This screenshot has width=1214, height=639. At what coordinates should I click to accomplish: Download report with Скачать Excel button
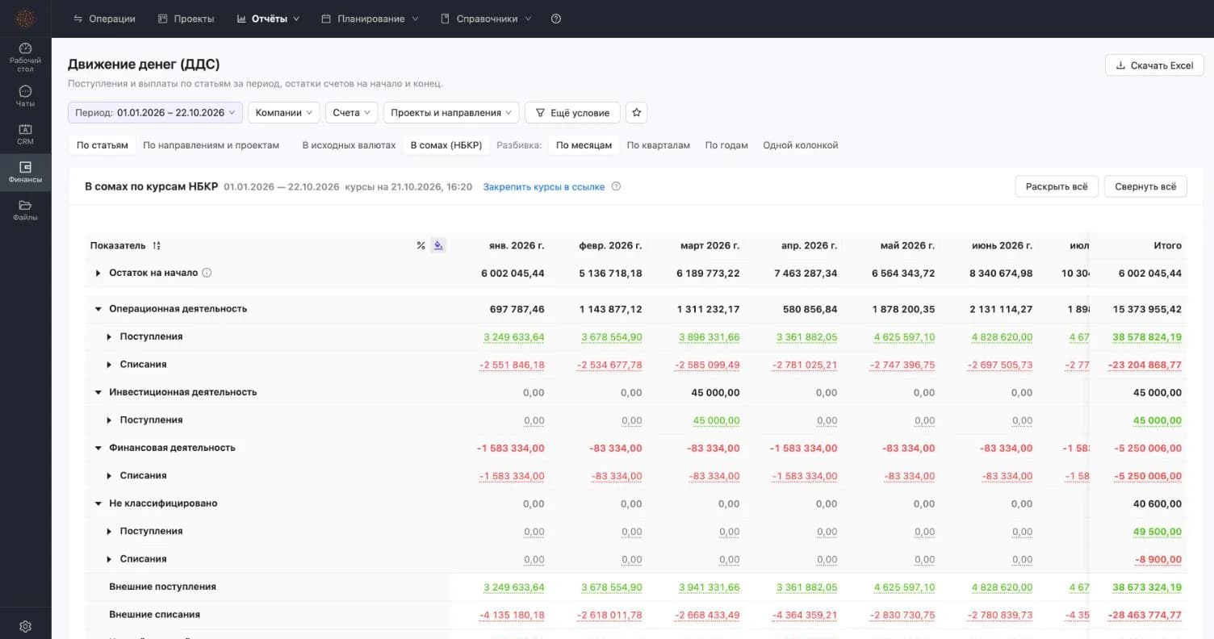(x=1154, y=65)
